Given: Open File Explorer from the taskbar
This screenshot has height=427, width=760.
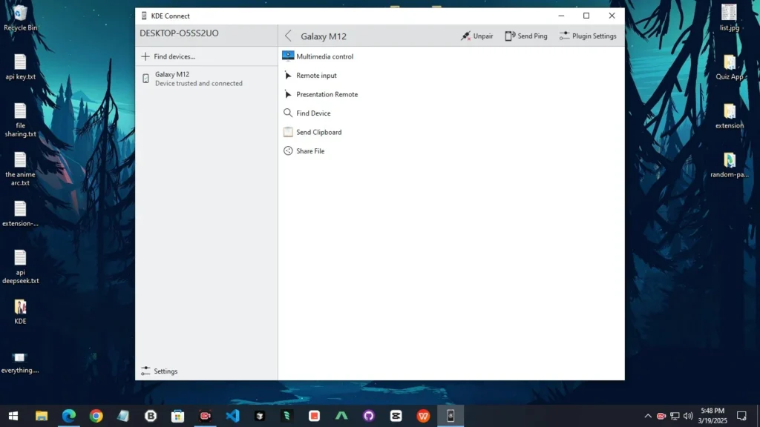Looking at the screenshot, I should coord(42,416).
